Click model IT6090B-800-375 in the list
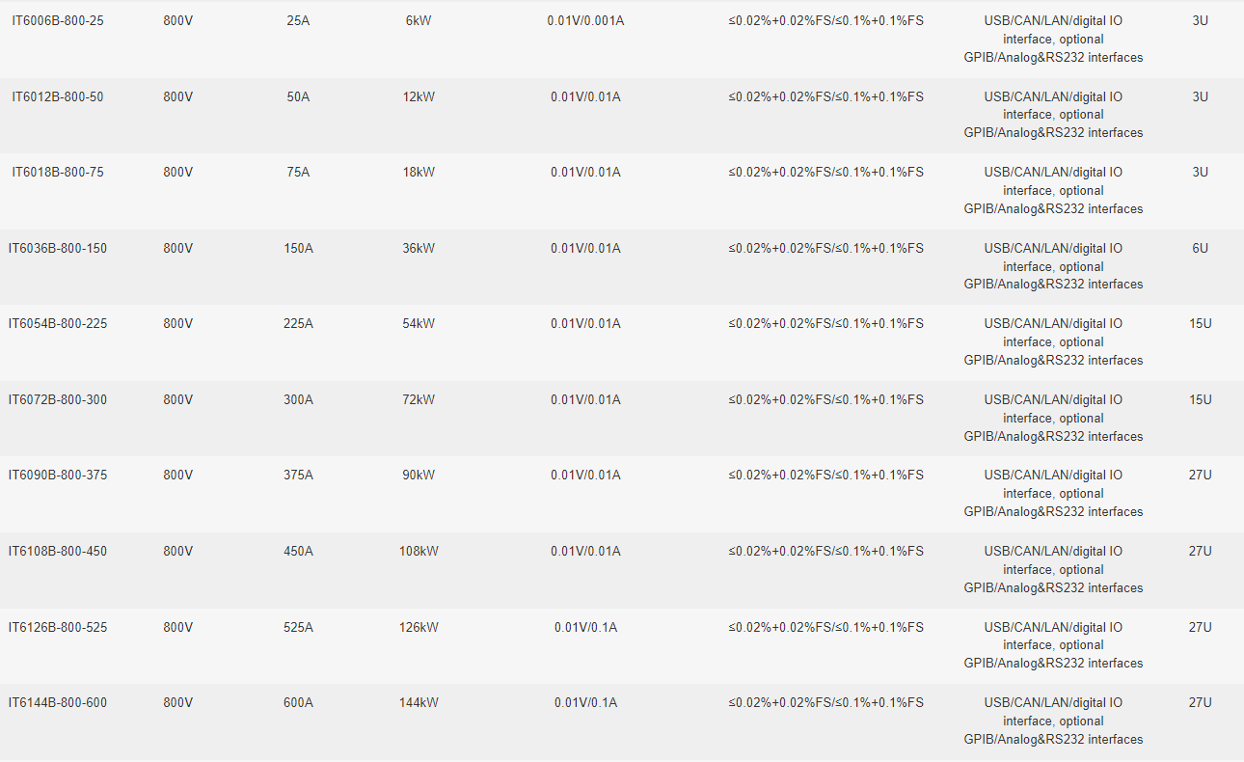 [58, 475]
